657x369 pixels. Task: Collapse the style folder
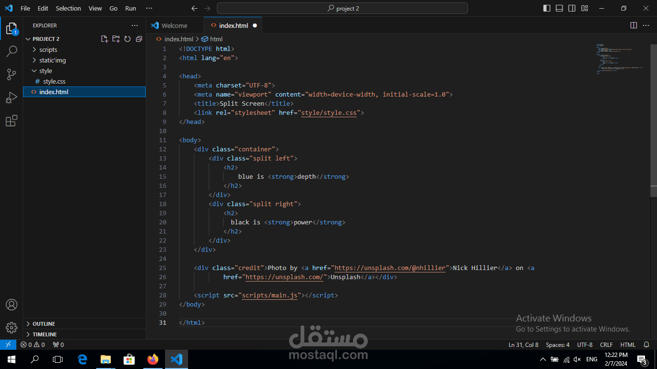click(x=84, y=71)
